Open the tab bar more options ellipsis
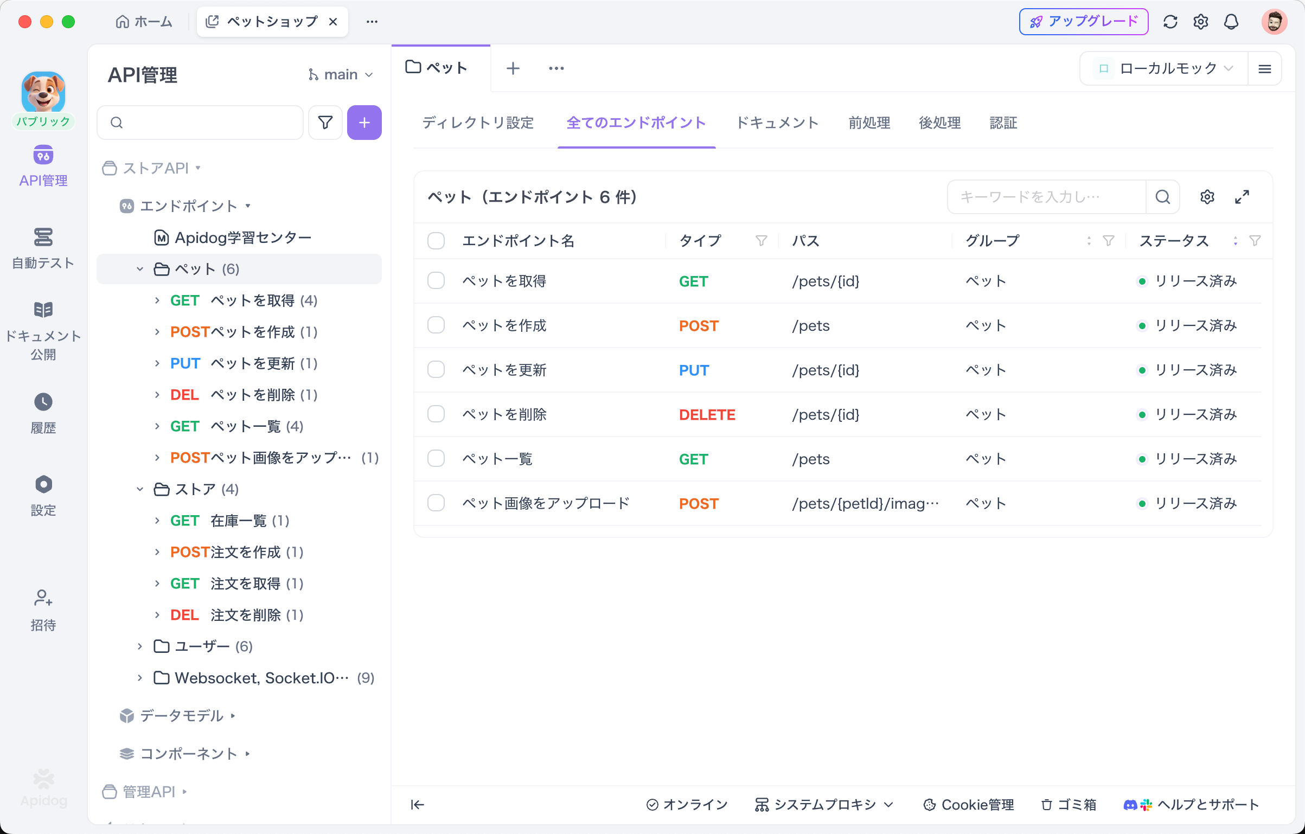Screen dimensions: 1305x834 tap(556, 68)
